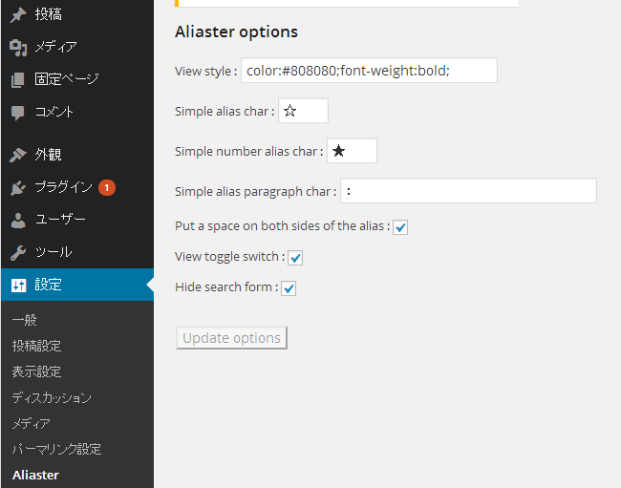621x488 pixels.
Task: Click the sliders icon beside 設定
Action: (x=18, y=285)
